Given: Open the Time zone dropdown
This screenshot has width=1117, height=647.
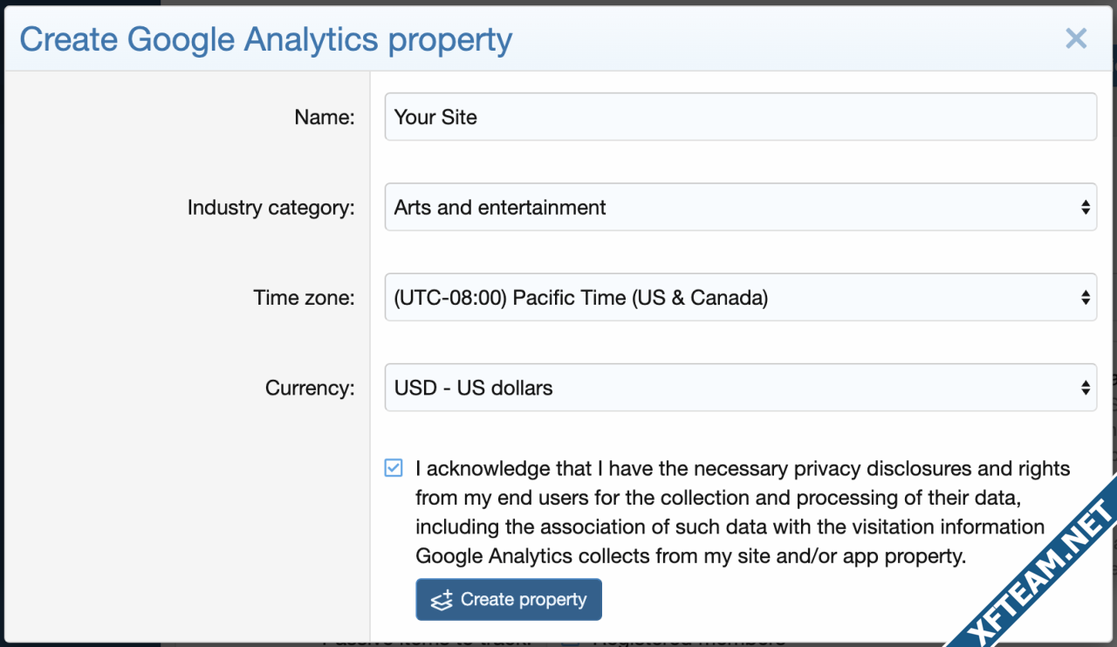Looking at the screenshot, I should [x=740, y=298].
